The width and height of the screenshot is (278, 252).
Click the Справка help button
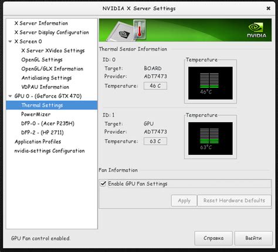click(213, 238)
